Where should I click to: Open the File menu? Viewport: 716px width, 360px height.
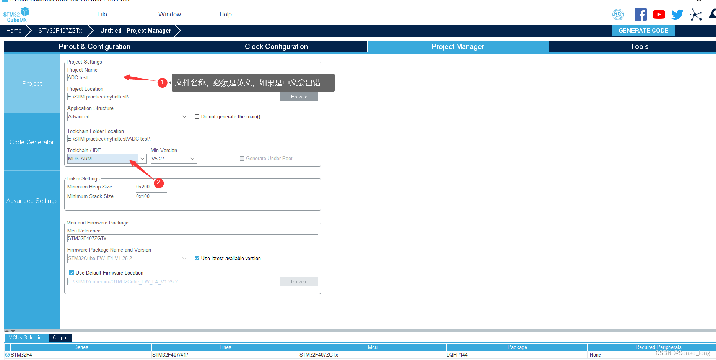pyautogui.click(x=102, y=14)
